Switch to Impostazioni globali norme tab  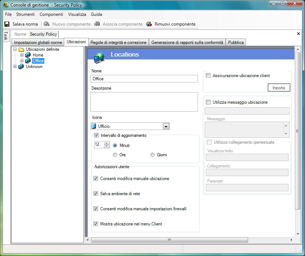[x=38, y=42]
